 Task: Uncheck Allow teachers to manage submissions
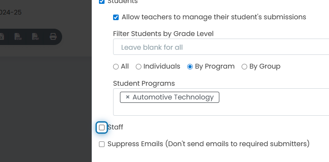(116, 17)
